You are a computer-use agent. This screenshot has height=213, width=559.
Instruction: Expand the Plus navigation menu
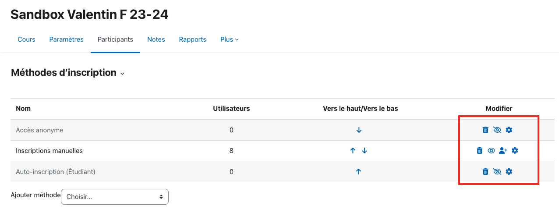coord(230,39)
